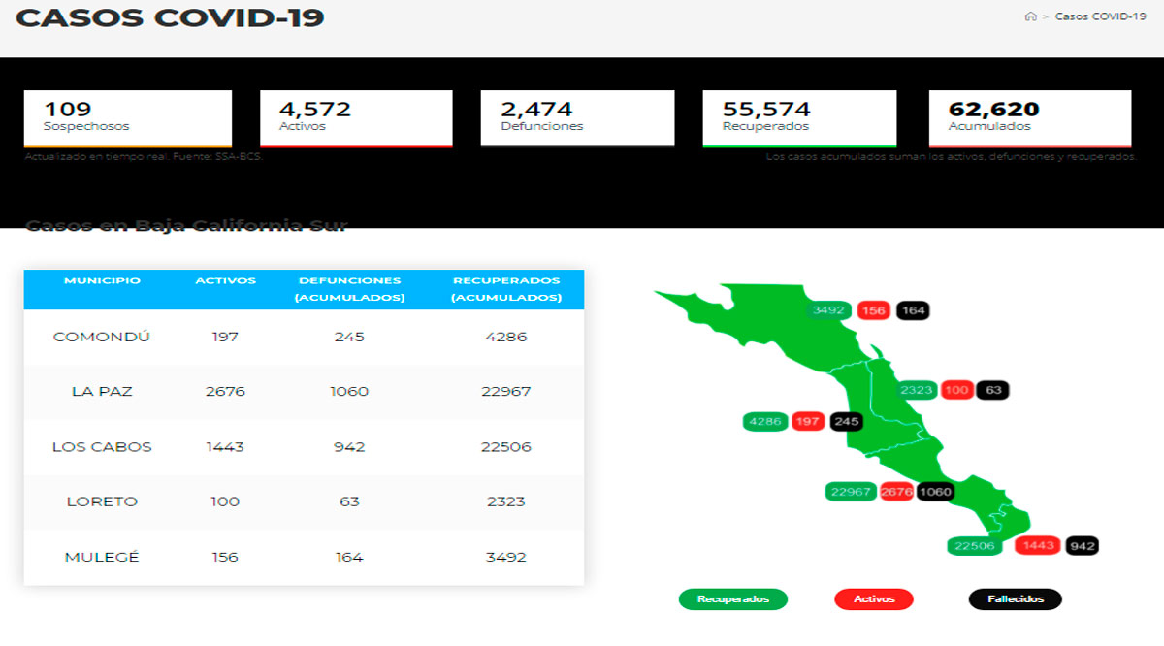Click the Recuperados (Acumulados) column header
This screenshot has width=1164, height=646.
506,289
